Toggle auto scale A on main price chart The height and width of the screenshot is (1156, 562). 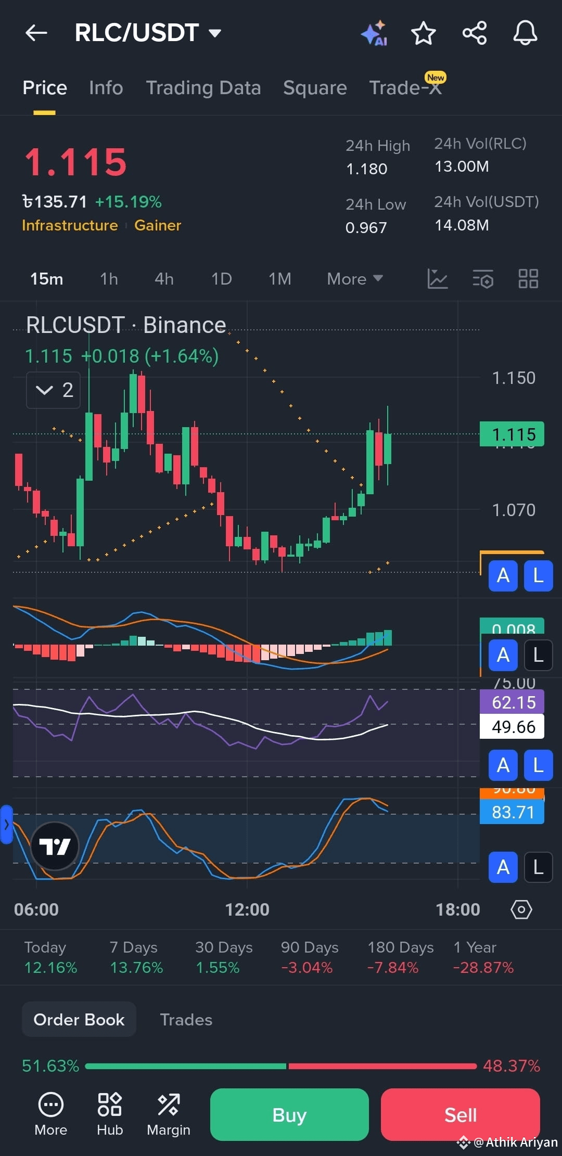click(503, 575)
